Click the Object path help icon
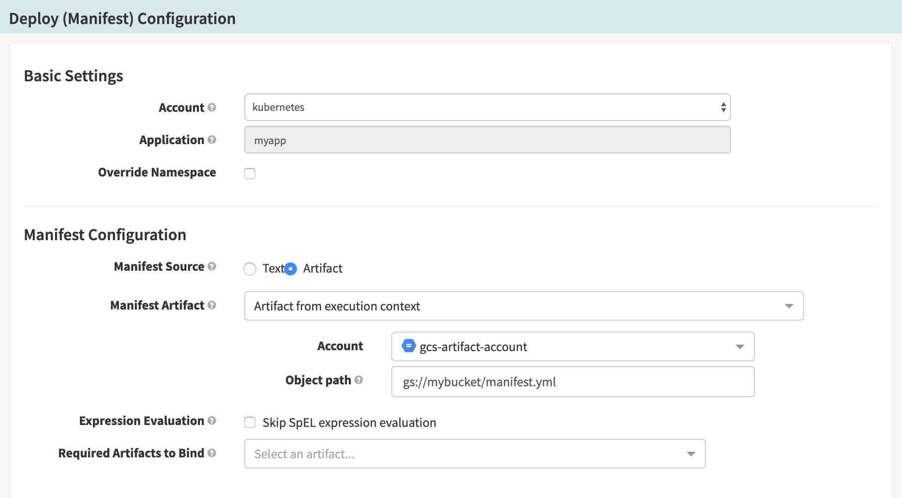 358,380
